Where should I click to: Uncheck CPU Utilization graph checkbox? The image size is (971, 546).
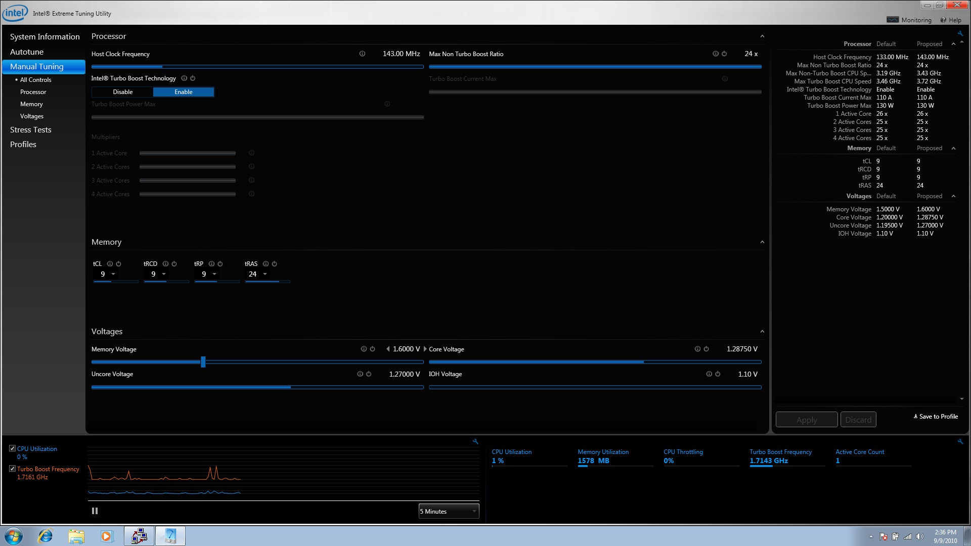(12, 448)
